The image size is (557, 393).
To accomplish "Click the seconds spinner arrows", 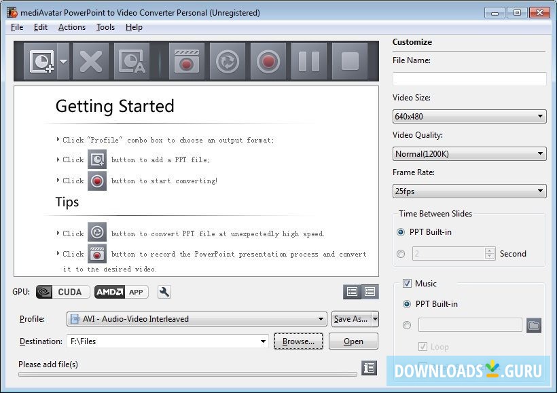I will pos(490,253).
